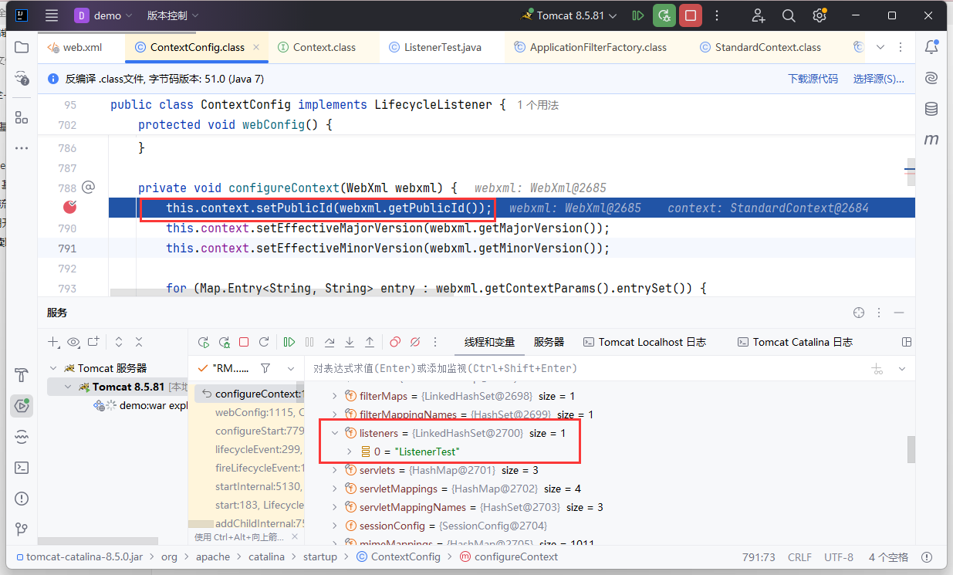Click the 选择源(S)... link
Viewport: 953px width, 575px height.
click(878, 79)
